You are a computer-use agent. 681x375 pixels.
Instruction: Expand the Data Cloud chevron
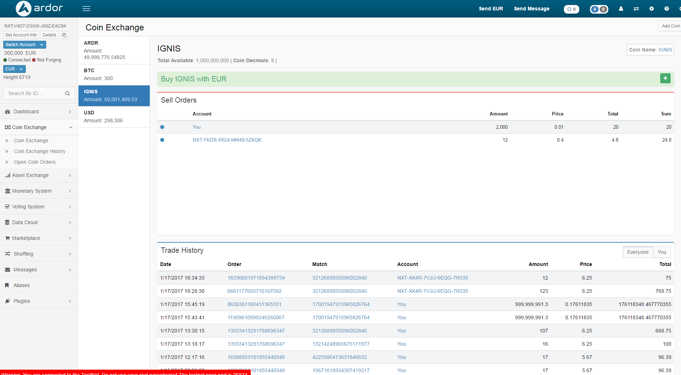[x=70, y=222]
